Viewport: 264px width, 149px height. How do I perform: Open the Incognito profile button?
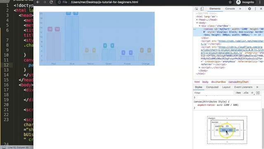pos(245,2)
